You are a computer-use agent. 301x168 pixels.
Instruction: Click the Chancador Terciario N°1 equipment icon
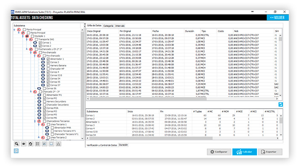click(x=47, y=134)
